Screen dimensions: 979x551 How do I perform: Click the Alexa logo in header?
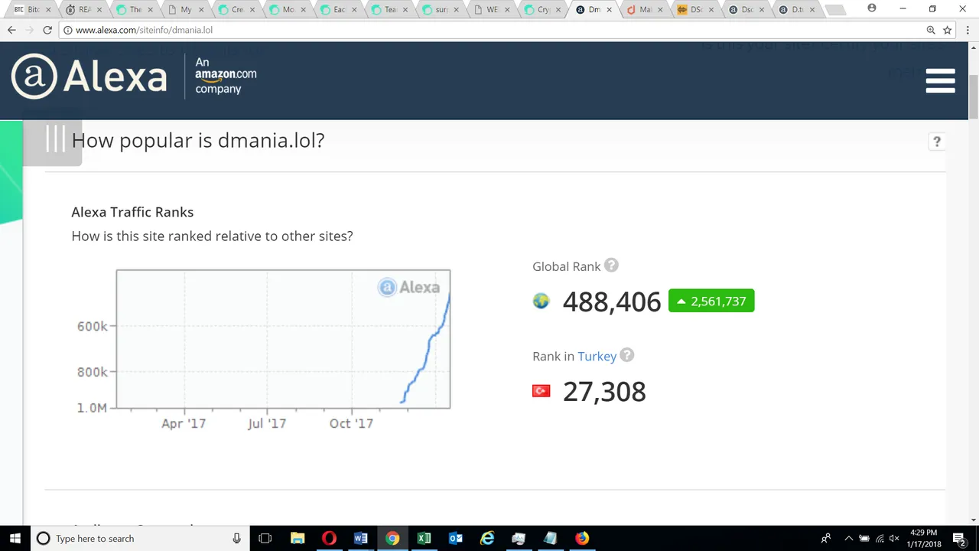point(89,77)
